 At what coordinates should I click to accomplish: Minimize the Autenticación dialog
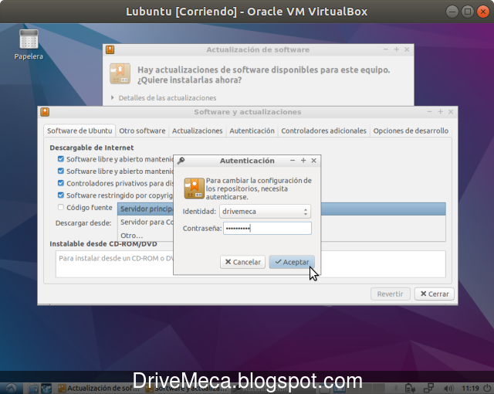click(x=293, y=161)
